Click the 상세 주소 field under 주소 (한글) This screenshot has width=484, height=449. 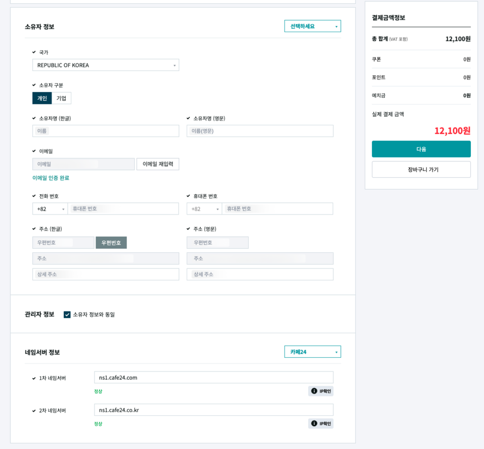point(105,274)
